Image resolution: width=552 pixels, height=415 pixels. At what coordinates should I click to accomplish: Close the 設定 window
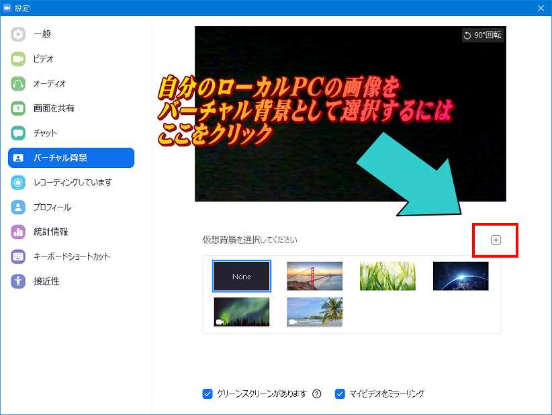pyautogui.click(x=541, y=8)
